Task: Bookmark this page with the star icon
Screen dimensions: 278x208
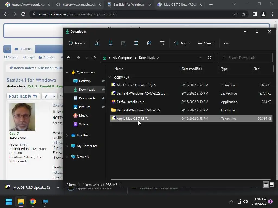Action: point(244,14)
